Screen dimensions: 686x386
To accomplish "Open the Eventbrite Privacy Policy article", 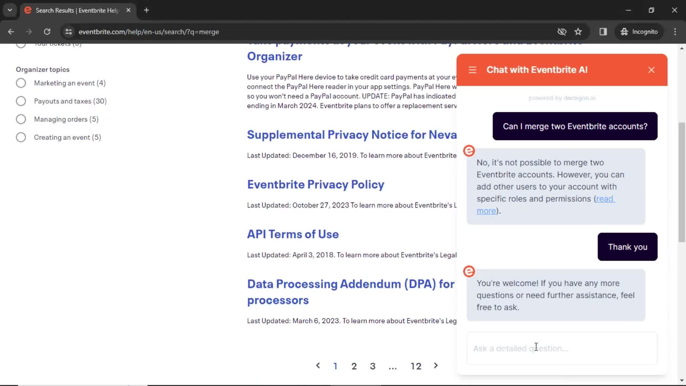I will point(315,184).
